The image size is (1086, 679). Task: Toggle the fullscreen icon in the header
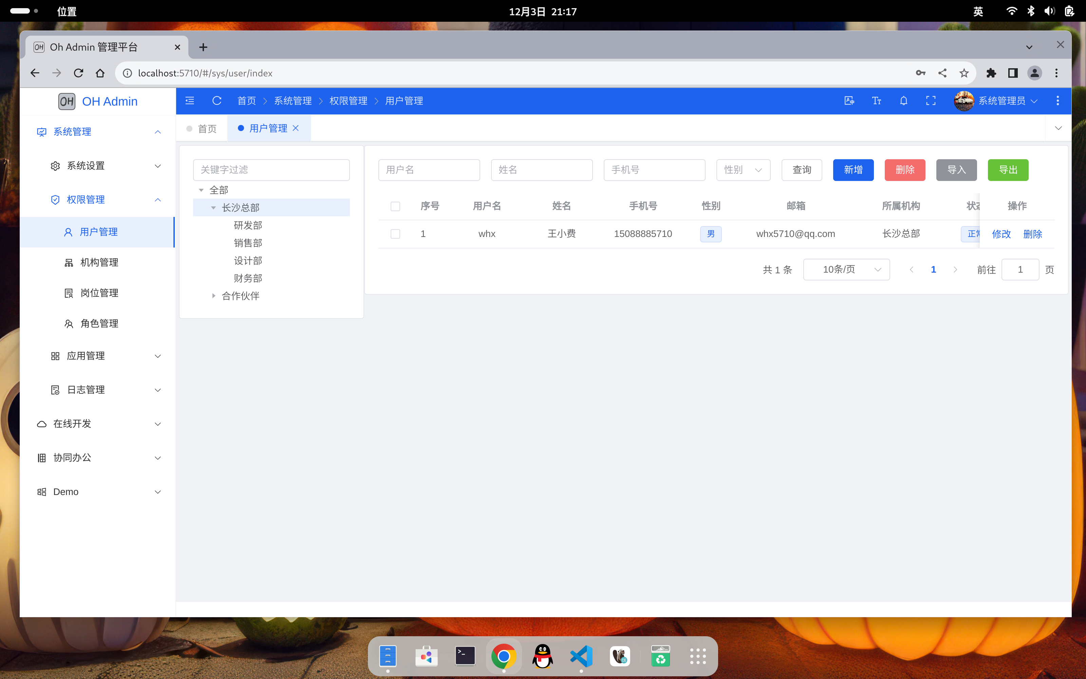pos(931,100)
